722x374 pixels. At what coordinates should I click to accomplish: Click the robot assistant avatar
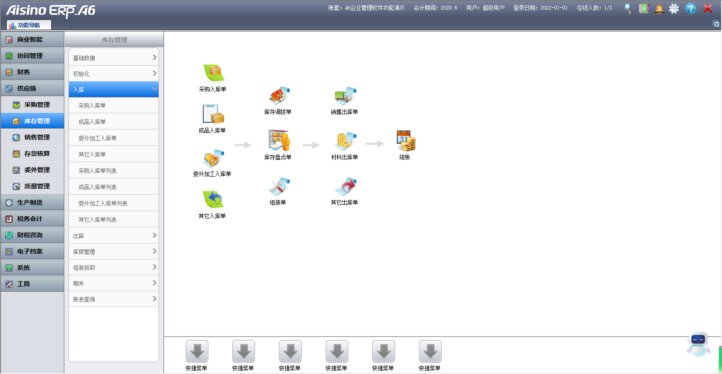coord(698,344)
